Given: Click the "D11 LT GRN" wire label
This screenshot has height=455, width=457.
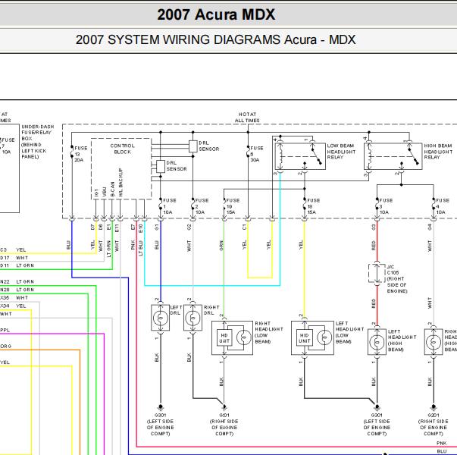Looking at the screenshot, I should pos(17,265).
